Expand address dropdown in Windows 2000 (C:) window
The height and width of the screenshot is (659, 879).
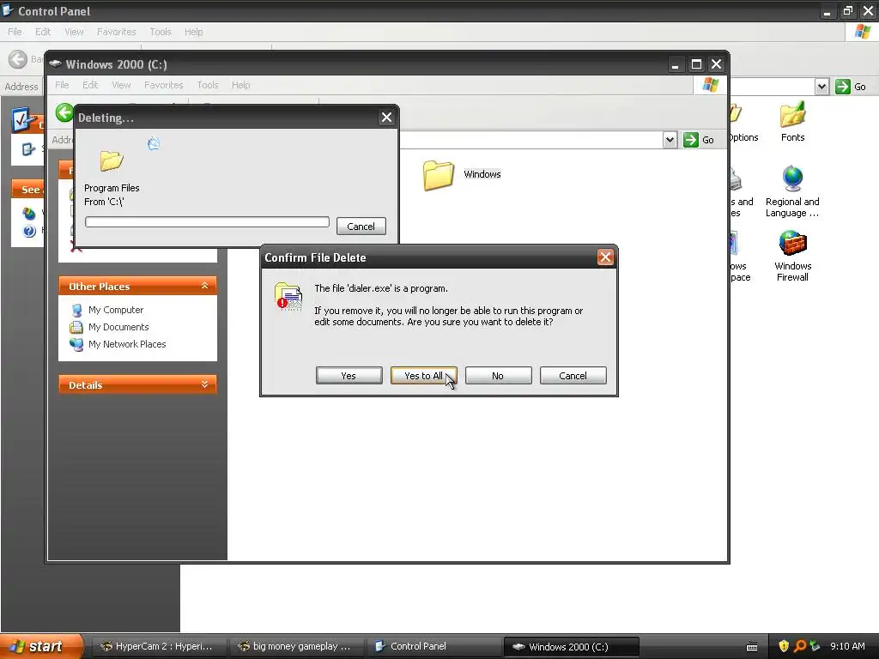670,140
